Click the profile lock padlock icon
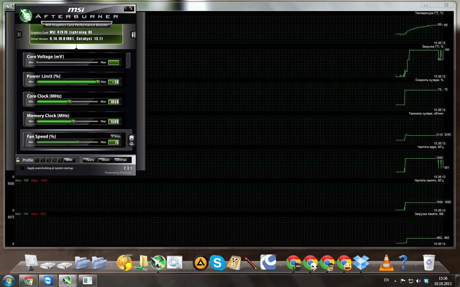This screenshot has height=287, width=460. click(x=18, y=160)
